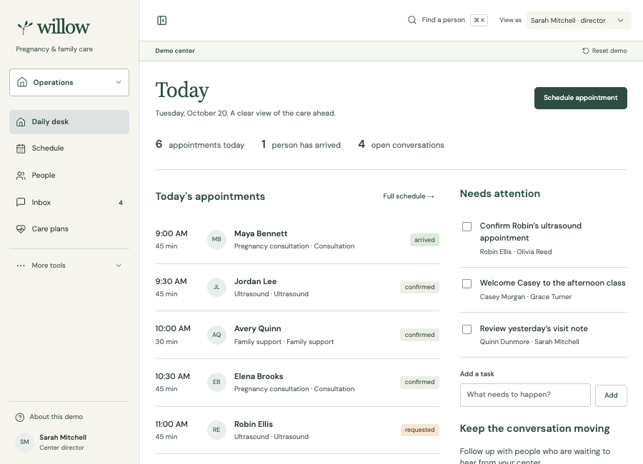Check Welcome Casey to the afternoon class
The height and width of the screenshot is (464, 643).
[467, 283]
